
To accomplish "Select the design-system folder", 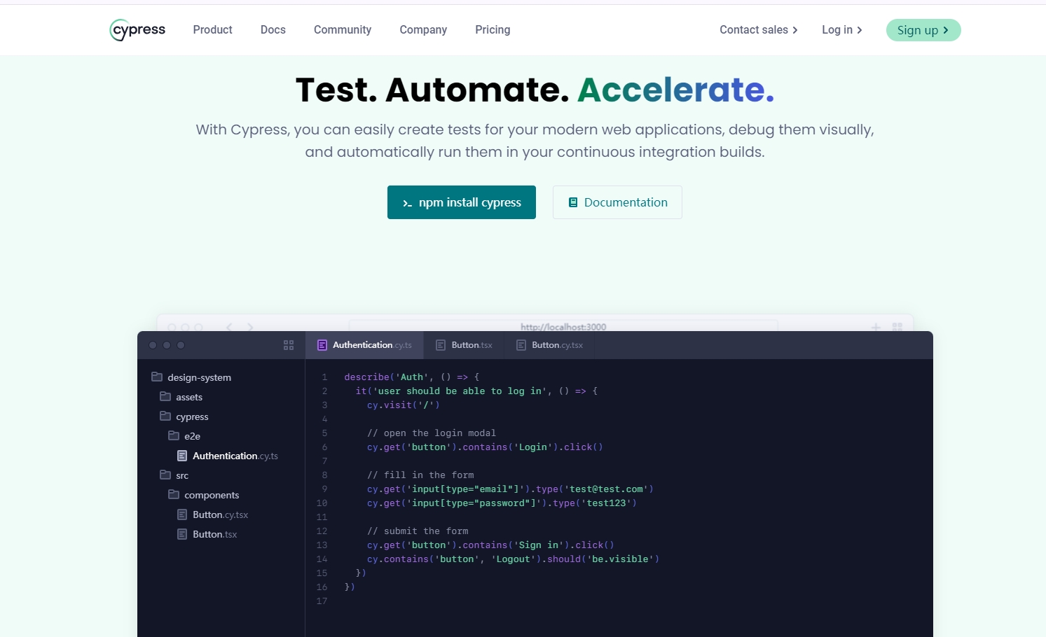I will click(x=191, y=377).
